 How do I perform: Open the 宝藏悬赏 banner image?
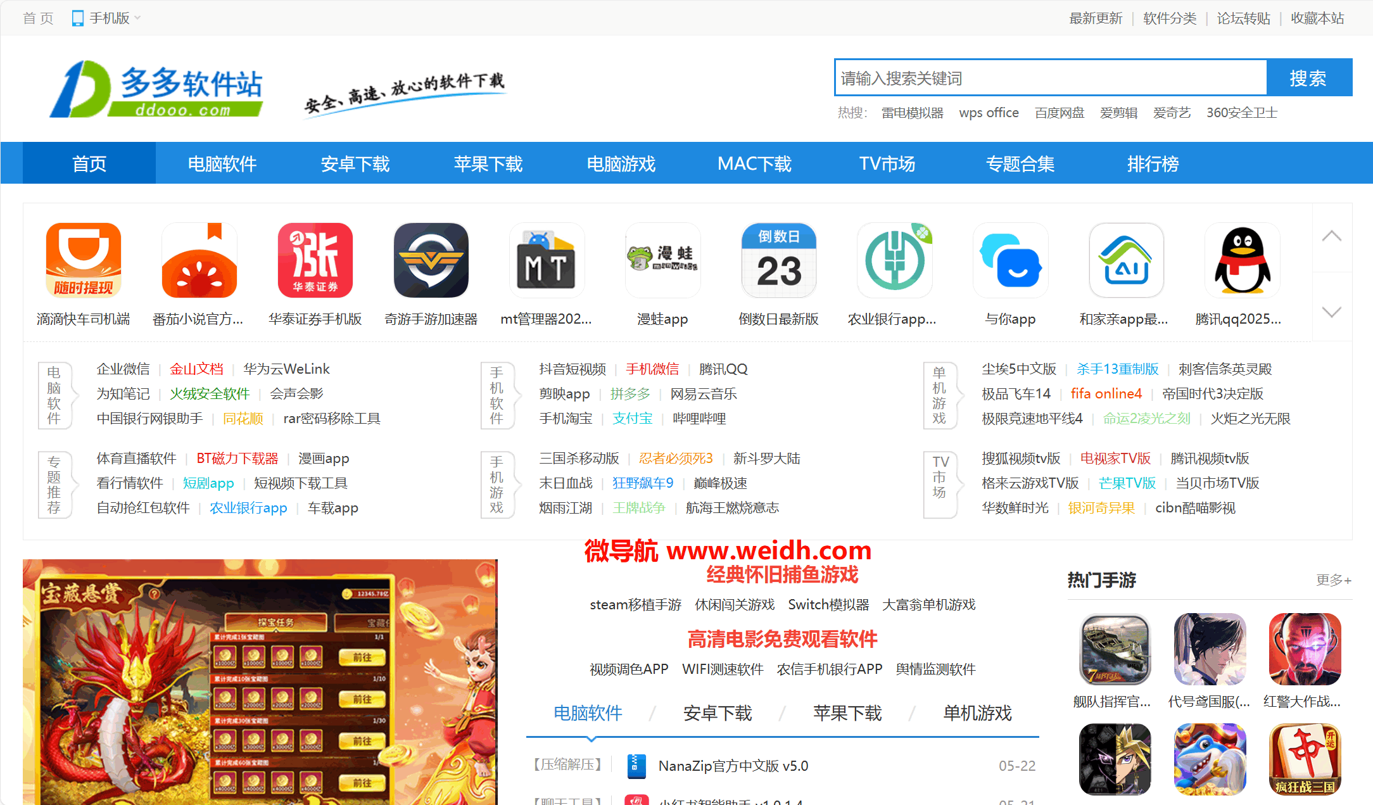tap(260, 681)
